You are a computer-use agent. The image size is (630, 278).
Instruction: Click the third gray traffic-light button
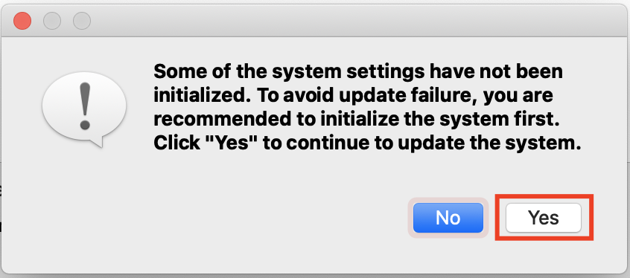click(x=82, y=21)
